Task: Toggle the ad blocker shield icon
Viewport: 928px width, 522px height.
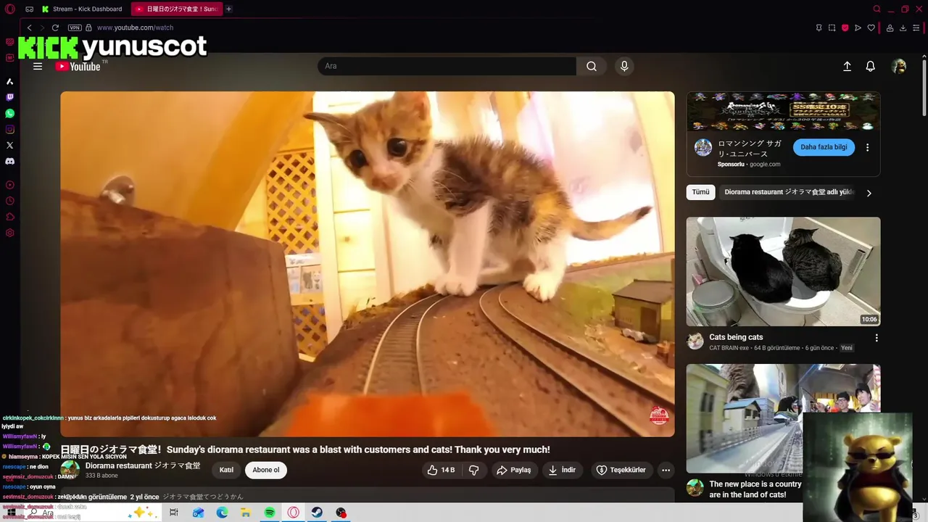Action: click(845, 28)
